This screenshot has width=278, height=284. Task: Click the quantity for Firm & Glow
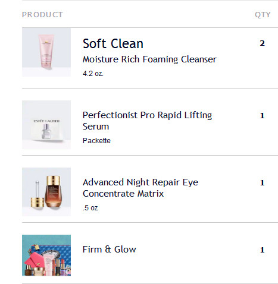coord(262,250)
